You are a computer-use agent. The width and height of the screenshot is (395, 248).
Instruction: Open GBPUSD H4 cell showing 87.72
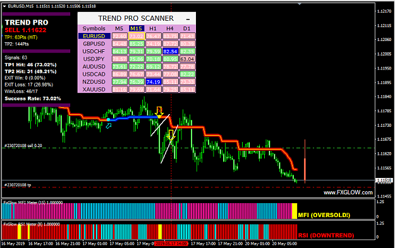coord(170,44)
